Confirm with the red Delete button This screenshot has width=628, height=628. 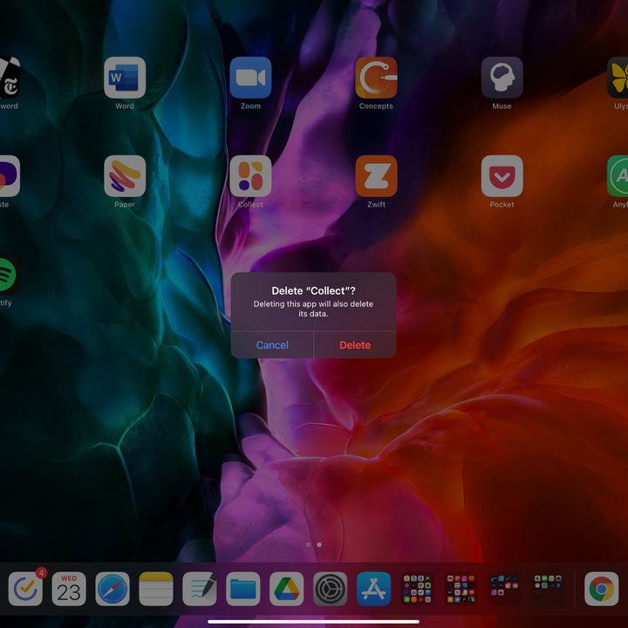coord(355,345)
